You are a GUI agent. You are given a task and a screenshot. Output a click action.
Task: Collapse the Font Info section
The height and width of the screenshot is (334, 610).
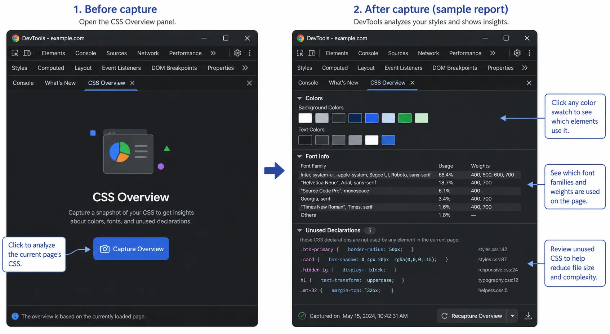[x=299, y=156]
